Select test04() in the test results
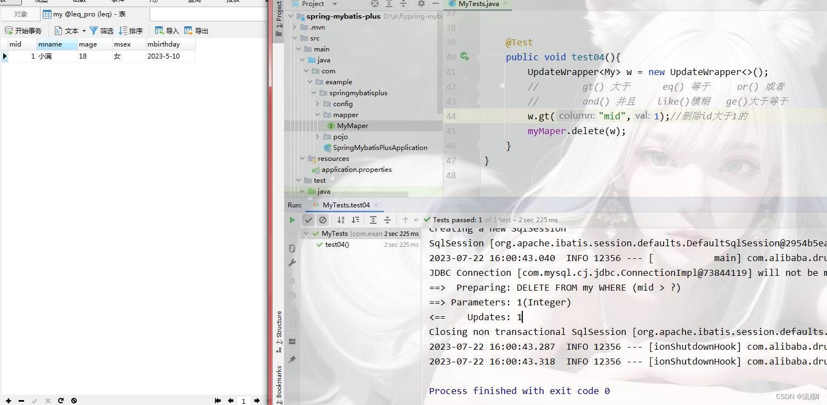Screen dimensions: 827x405 click(x=339, y=244)
